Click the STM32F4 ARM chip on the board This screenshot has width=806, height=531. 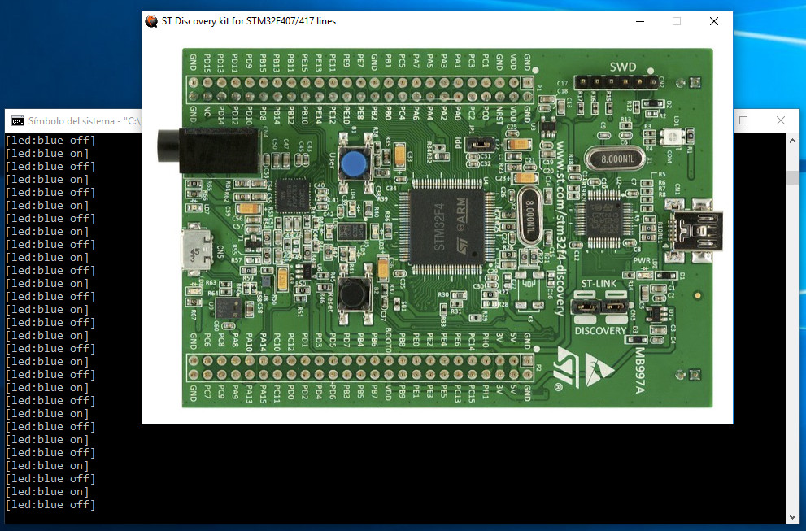447,225
